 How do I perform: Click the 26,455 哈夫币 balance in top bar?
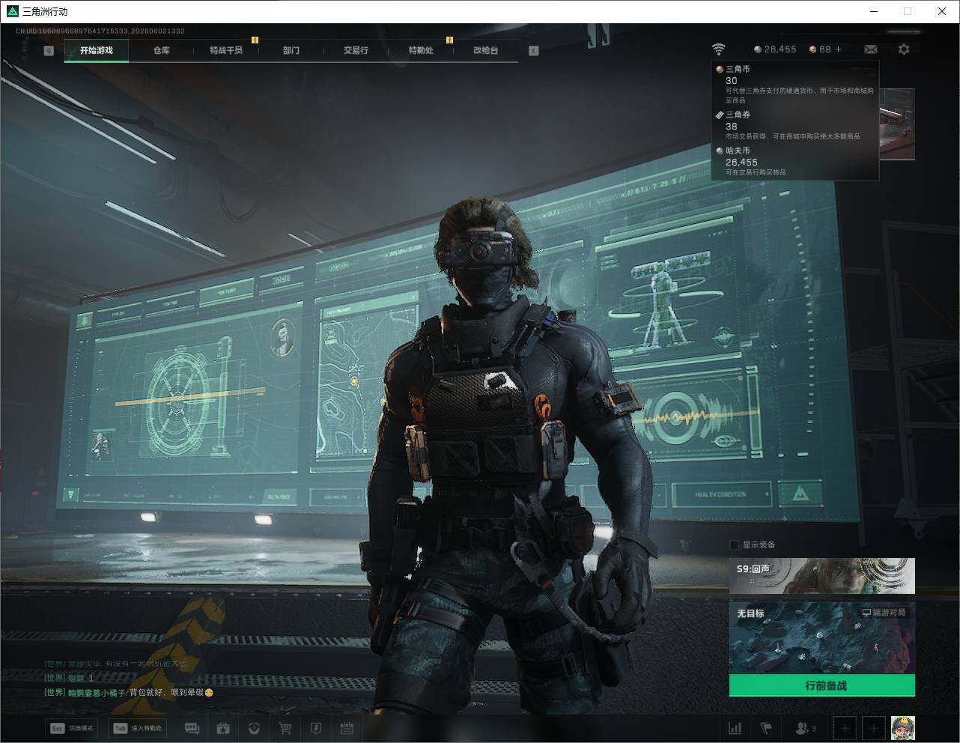tap(775, 49)
